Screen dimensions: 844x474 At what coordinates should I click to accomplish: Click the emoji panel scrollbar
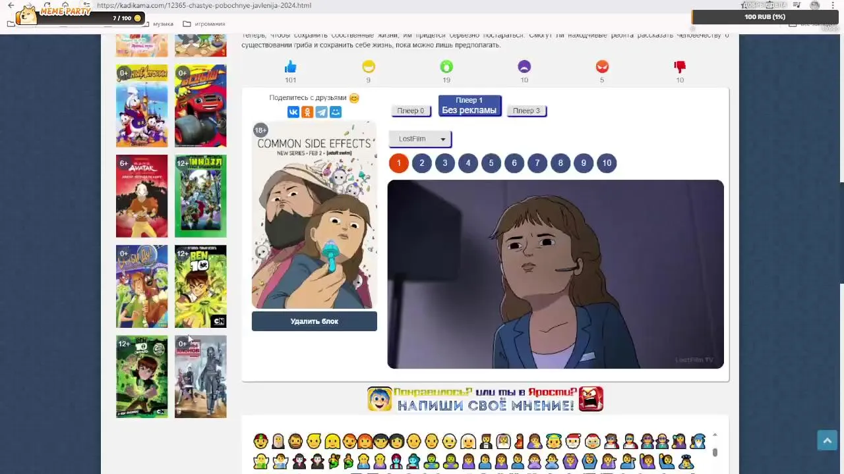715,452
